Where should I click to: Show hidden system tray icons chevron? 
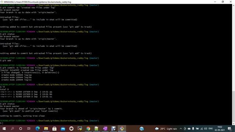click(181, 129)
